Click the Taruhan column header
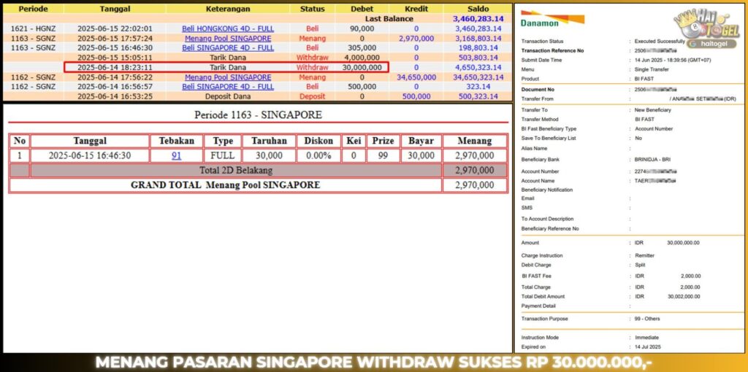Image resolution: width=748 pixels, height=372 pixels. (x=269, y=141)
